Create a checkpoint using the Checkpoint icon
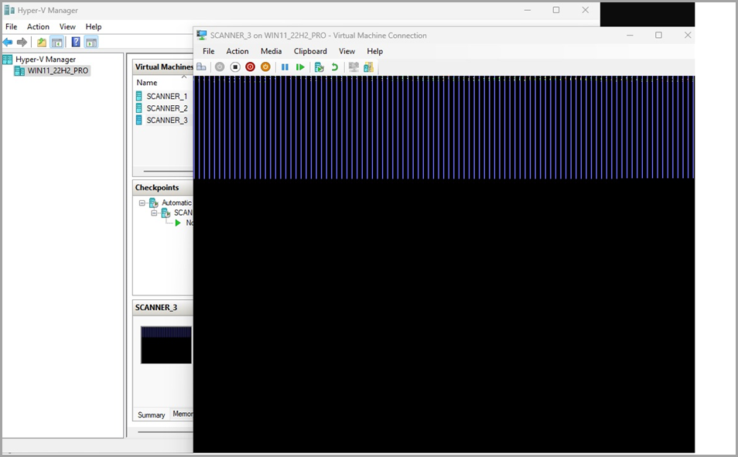Screen dimensions: 738x457 (x=319, y=67)
